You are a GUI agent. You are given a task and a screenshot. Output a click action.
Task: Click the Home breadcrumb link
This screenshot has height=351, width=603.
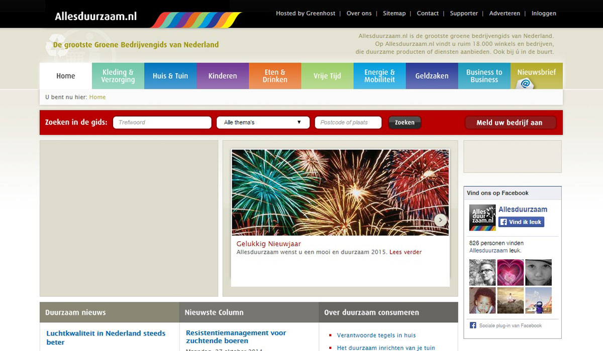tap(97, 97)
